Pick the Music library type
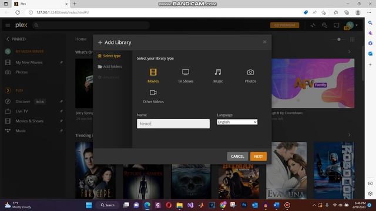This screenshot has height=211, width=376. click(218, 76)
